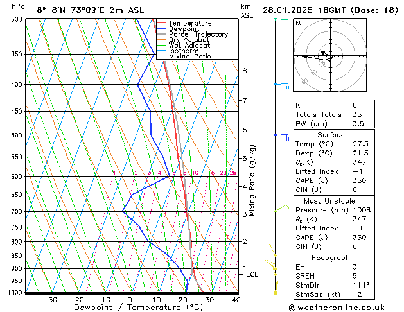Screen dimensions: 404x312
Task: Click the Wet Adiabat legend entry
Action: (189, 45)
